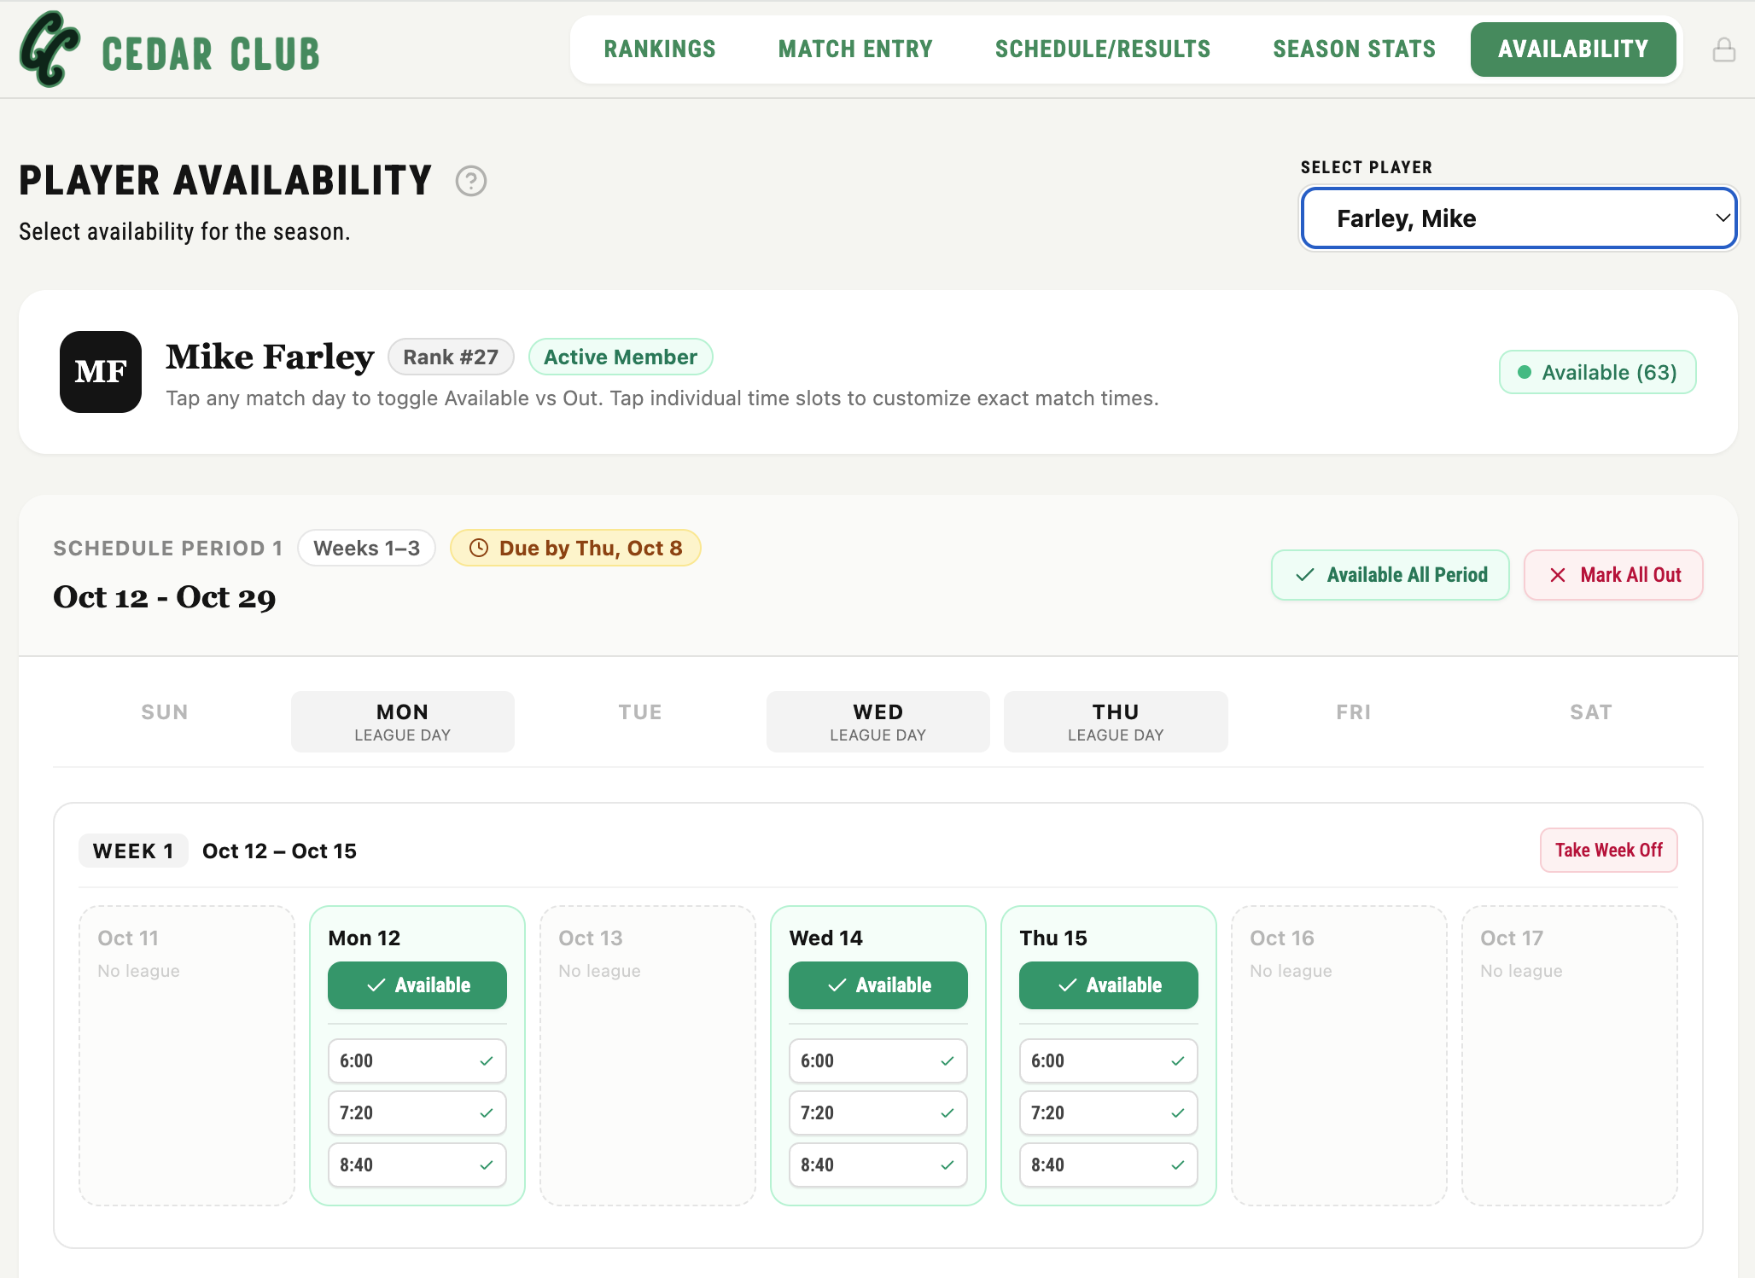
Task: Click the Weeks 1–3 badge
Action: 367,548
